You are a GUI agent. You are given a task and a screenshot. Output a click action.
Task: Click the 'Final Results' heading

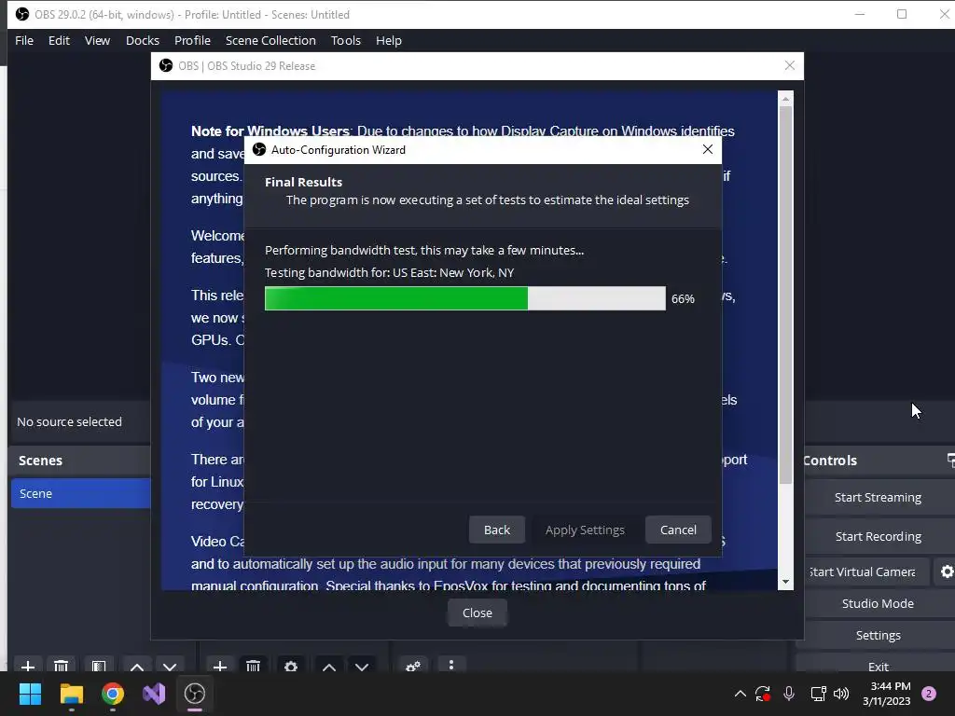tap(303, 182)
